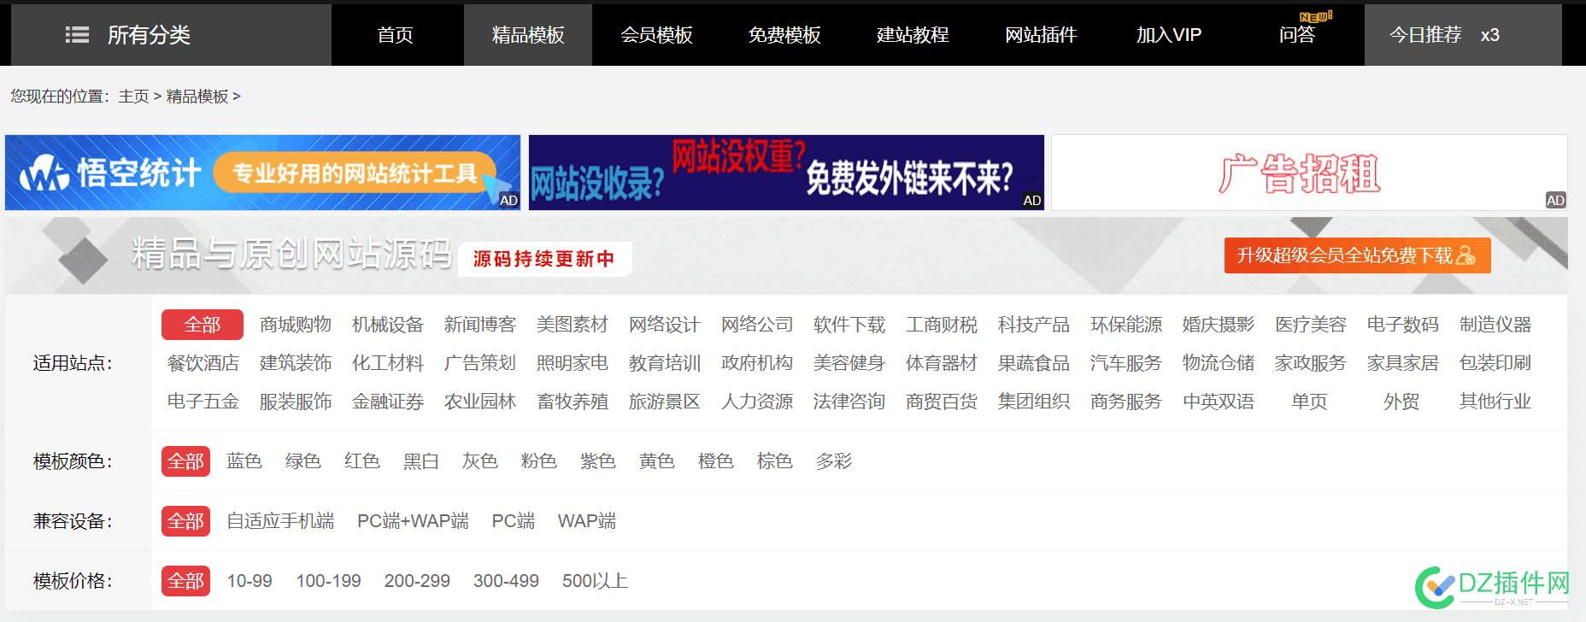Screen dimensions: 1586x622
Task: Pick the 其他行业 category
Action: coord(1495,402)
